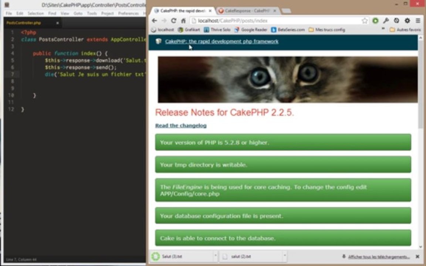Click the clock-shaped extension icon in Chrome
The image size is (426, 266).
coord(396,21)
